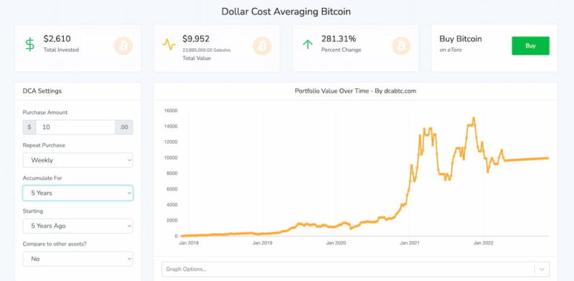Click chart peak near late 2021

pyautogui.click(x=474, y=118)
